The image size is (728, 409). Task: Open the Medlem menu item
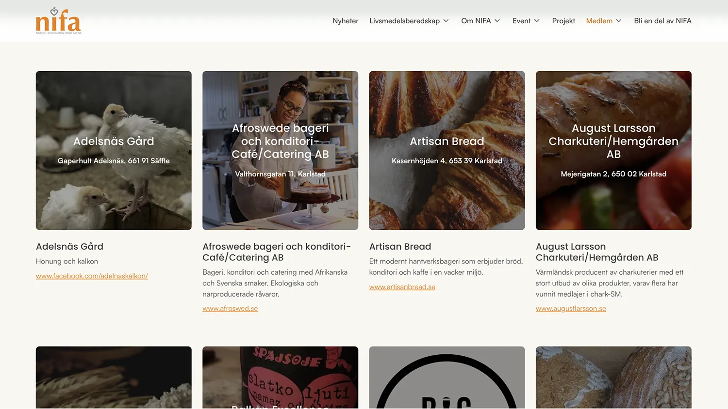(599, 21)
